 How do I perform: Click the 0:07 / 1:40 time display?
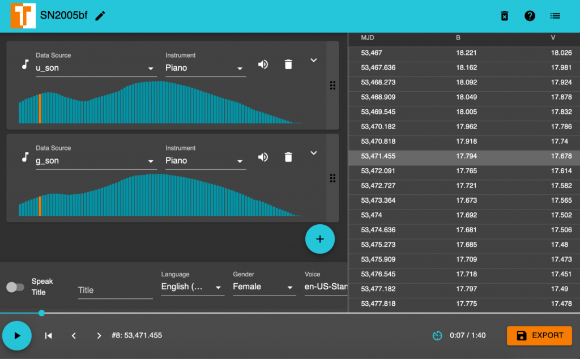click(x=467, y=335)
